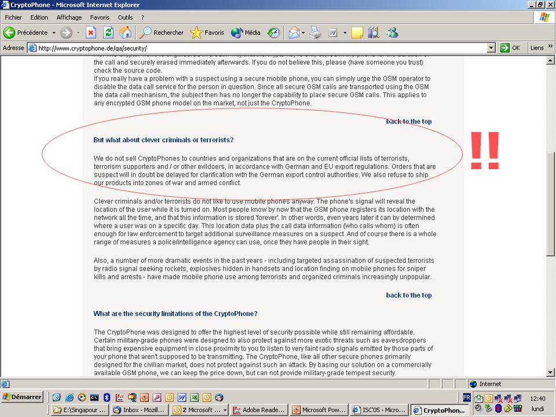Click the green OK go button
This screenshot has height=417, width=556.
(510, 48)
